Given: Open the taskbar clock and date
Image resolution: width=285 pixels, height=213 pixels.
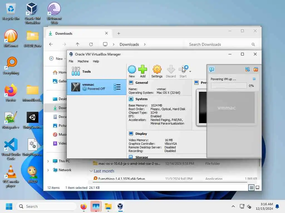Looking at the screenshot, I should point(264,206).
